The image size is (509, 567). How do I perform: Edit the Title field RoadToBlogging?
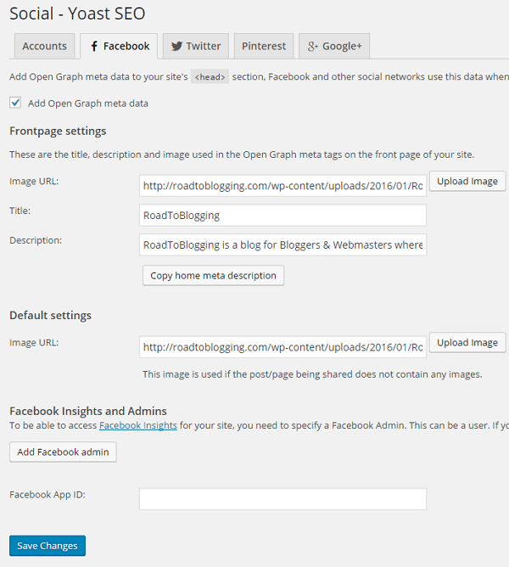coord(282,215)
